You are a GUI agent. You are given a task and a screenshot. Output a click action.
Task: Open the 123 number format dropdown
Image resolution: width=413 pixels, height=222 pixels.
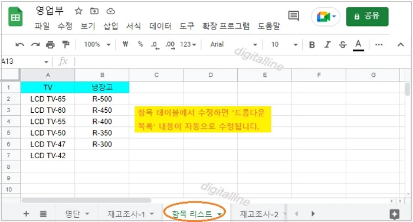pyautogui.click(x=188, y=44)
